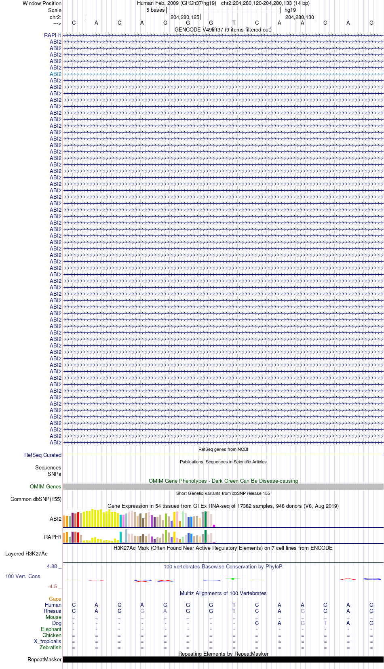Viewport: 384px width, 669px height.
Task: Click the 'hg19' assembly text by the scale bar
Action: [290, 10]
